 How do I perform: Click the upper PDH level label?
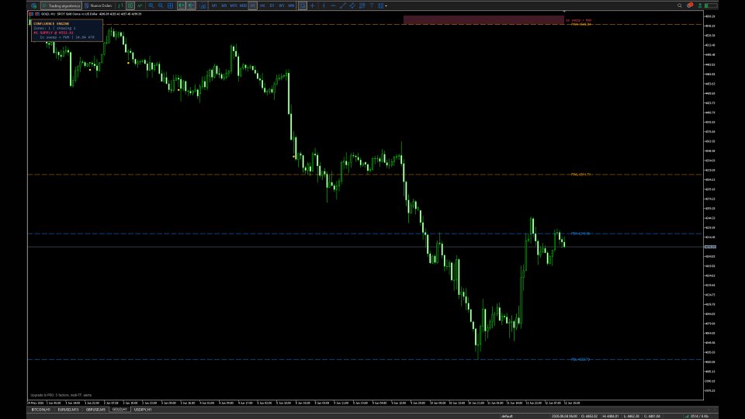580,234
